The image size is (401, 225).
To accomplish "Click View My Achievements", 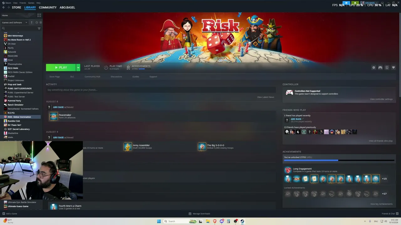I will coord(381,204).
